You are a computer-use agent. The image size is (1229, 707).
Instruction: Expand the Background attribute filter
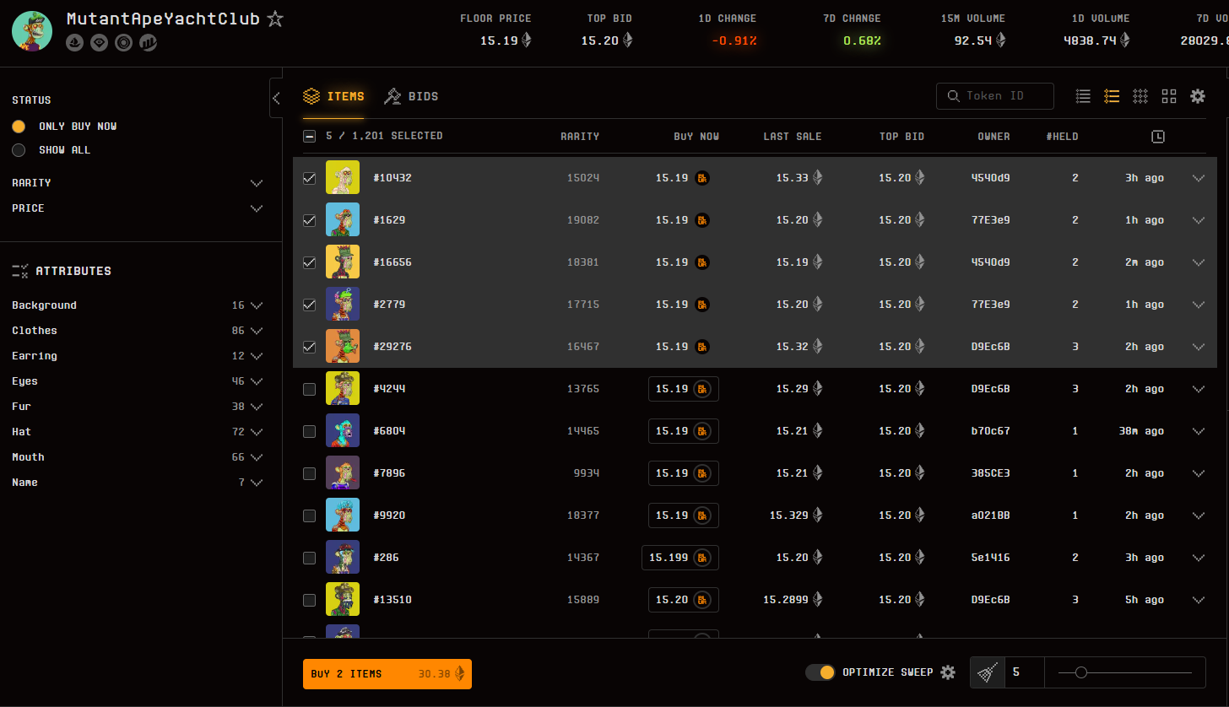pos(257,305)
